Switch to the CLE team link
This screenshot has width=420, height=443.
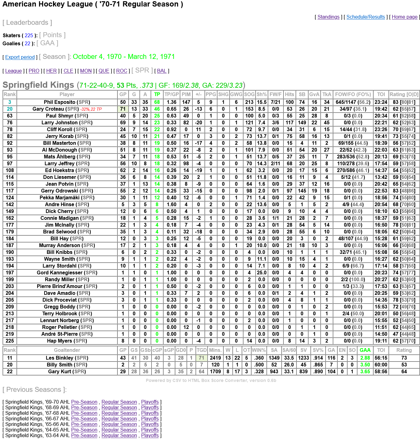(x=68, y=71)
